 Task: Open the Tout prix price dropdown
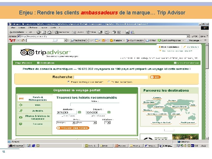[x=66, y=122]
